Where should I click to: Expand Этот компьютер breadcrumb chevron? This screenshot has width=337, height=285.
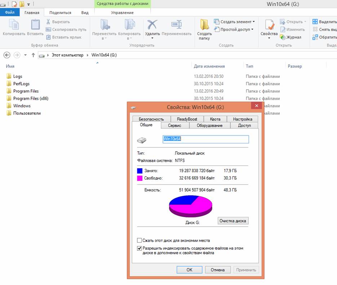87,55
